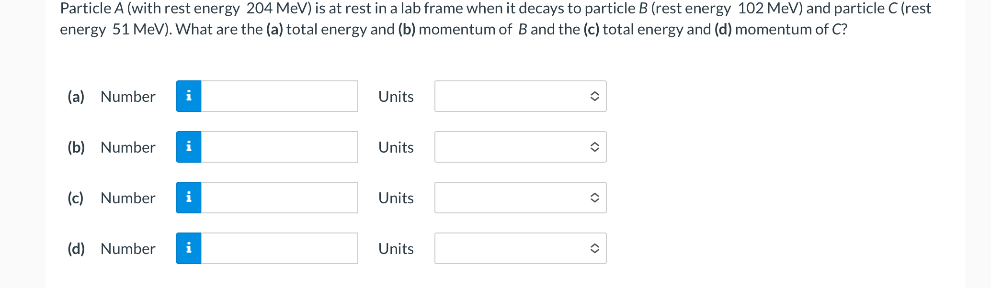Click the info icon for part (b)
This screenshot has width=991, height=288.
[189, 147]
